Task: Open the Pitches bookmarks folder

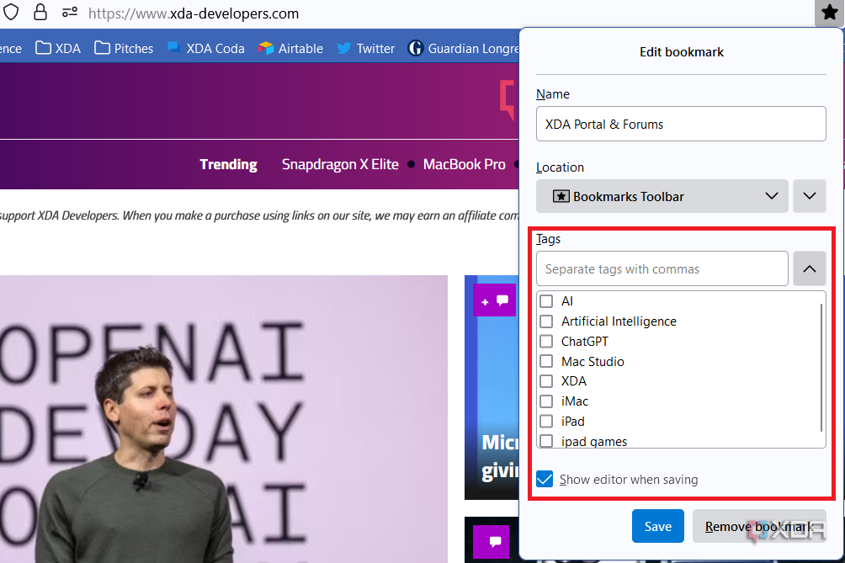Action: [x=124, y=49]
